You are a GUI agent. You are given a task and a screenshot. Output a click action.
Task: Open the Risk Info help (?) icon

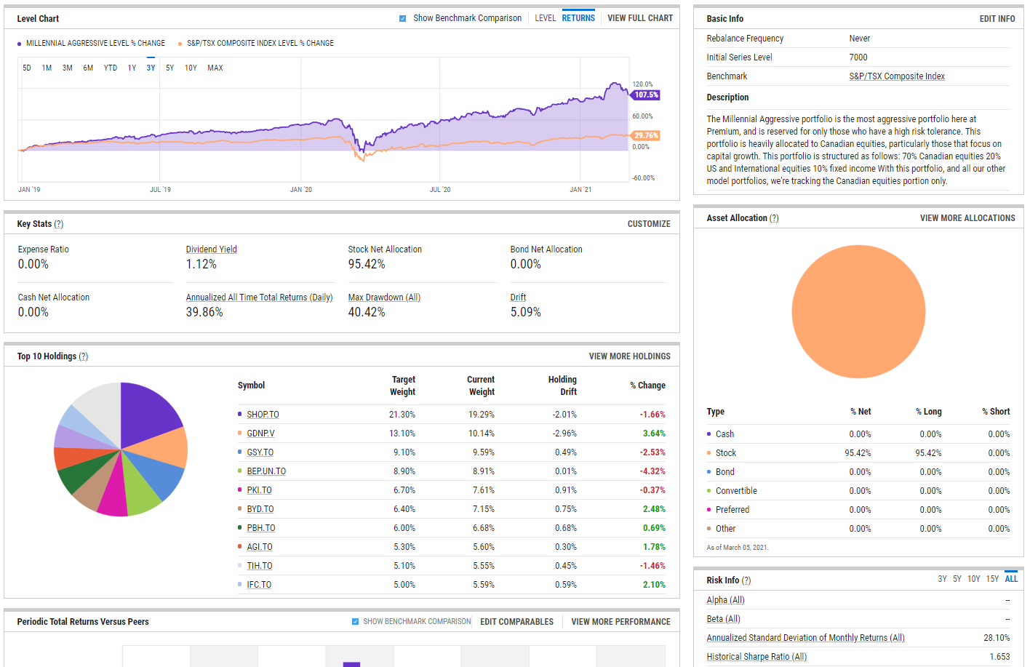click(x=746, y=580)
